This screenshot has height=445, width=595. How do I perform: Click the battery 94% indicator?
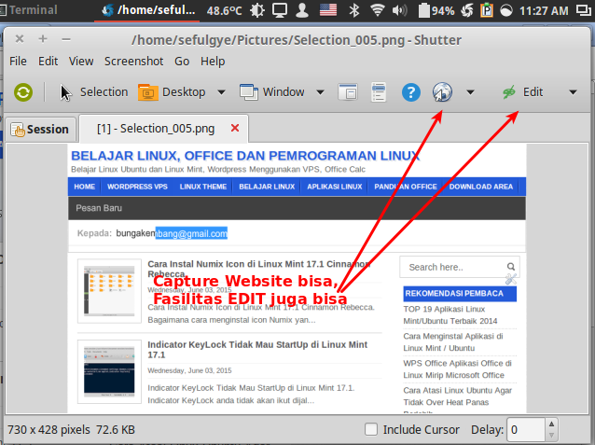coord(436,10)
